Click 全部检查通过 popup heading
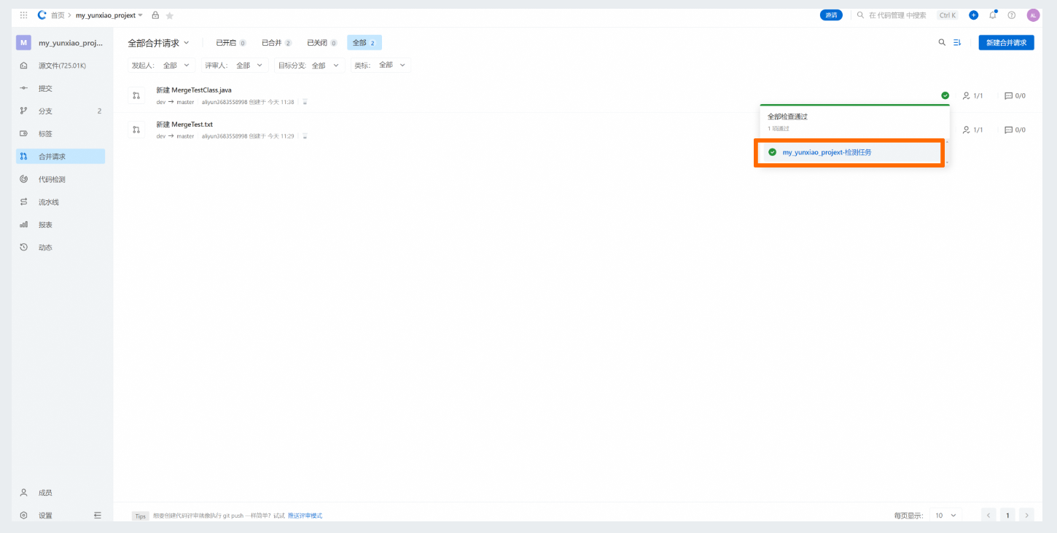1057x533 pixels. (x=787, y=117)
